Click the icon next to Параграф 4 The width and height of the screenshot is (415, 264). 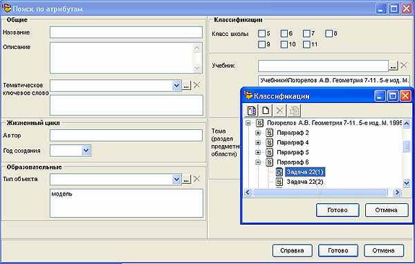pyautogui.click(x=270, y=142)
